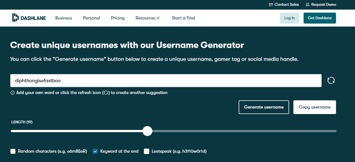
Task: Uncheck the Keyword at the end checkbox
Action: 95,151
